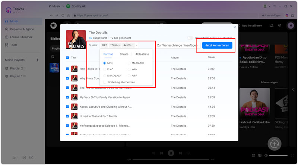Switch to the Format tab
The height and width of the screenshot is (165, 298).
[108, 54]
